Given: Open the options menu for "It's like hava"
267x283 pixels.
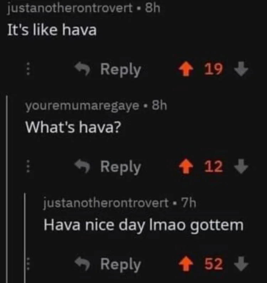Looking at the screenshot, I should pos(28,69).
